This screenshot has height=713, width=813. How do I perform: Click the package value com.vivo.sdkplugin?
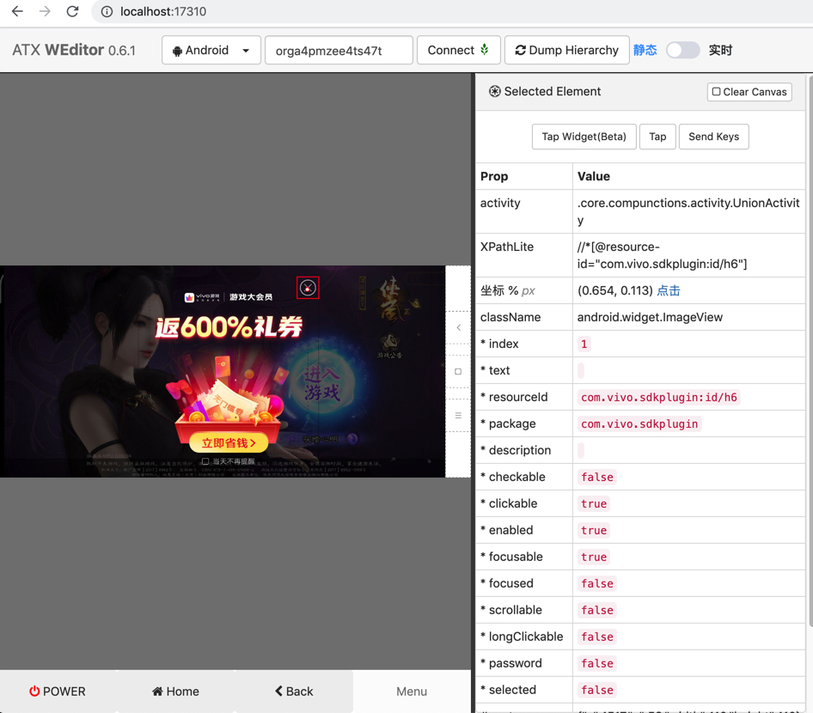click(639, 424)
